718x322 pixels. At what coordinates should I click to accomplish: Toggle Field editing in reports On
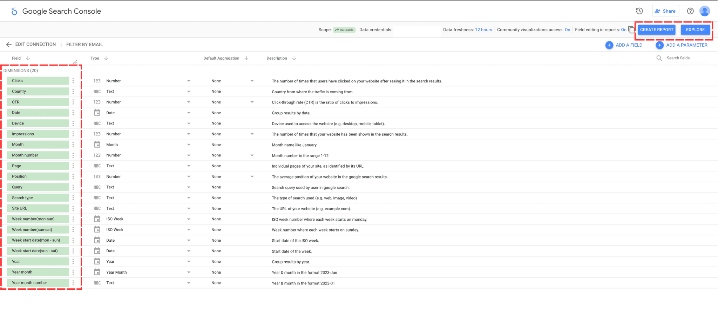point(623,30)
